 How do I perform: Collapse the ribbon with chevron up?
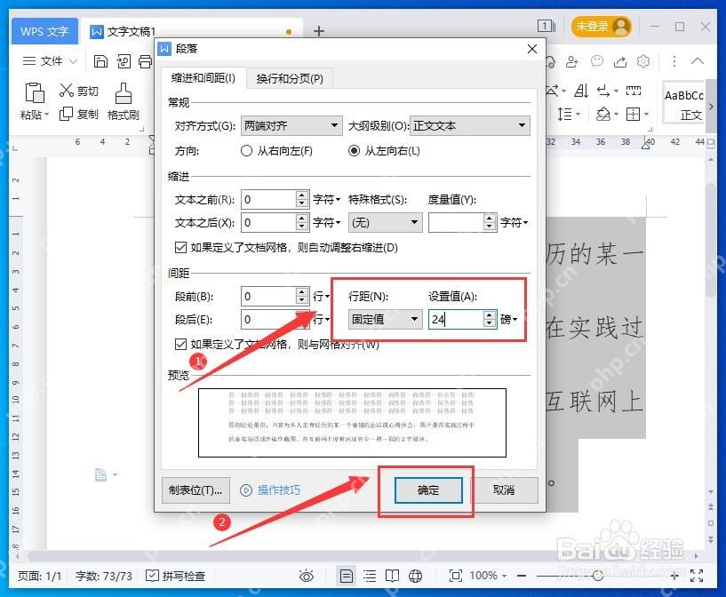click(x=698, y=61)
